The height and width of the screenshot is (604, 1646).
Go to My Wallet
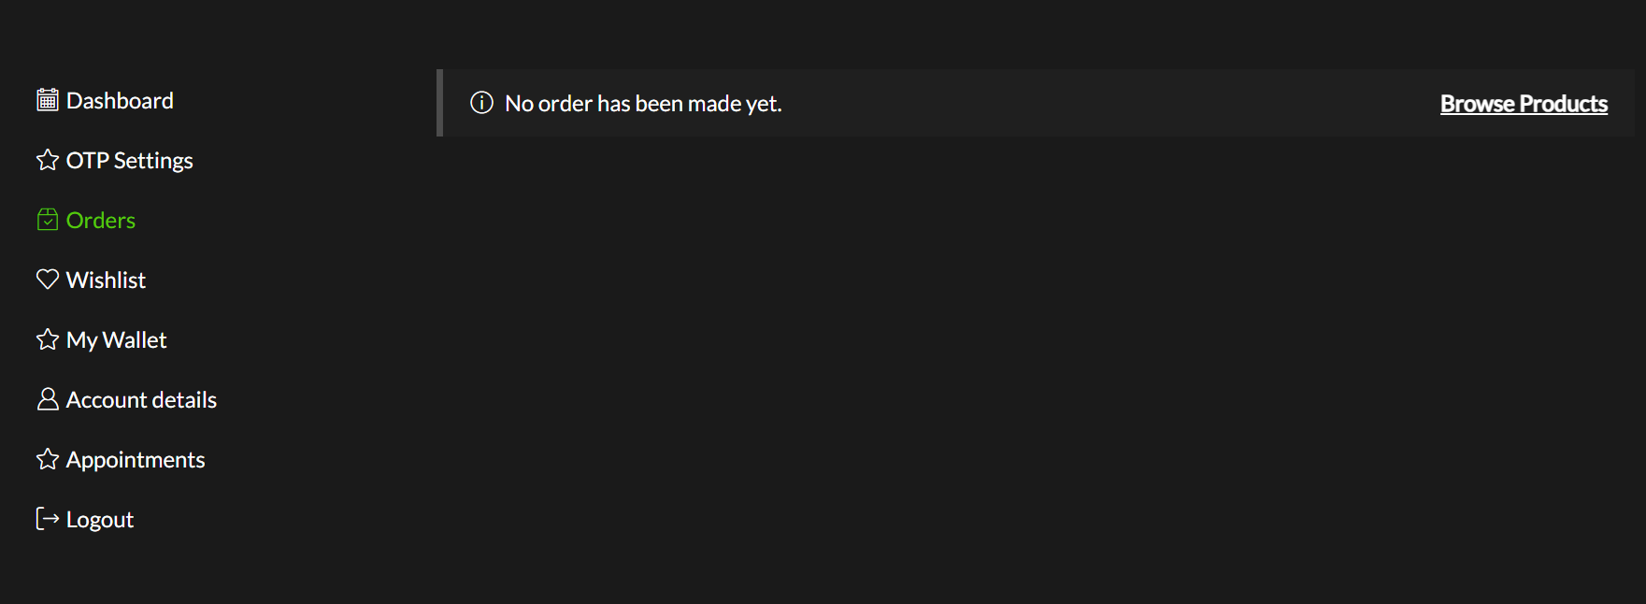point(115,339)
